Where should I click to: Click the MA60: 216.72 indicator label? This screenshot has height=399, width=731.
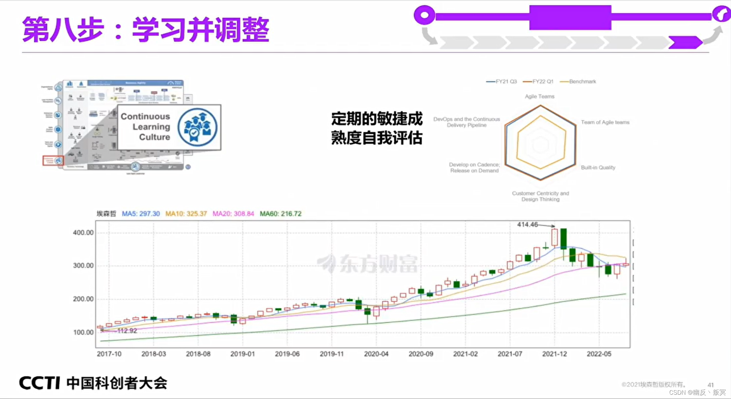click(280, 214)
